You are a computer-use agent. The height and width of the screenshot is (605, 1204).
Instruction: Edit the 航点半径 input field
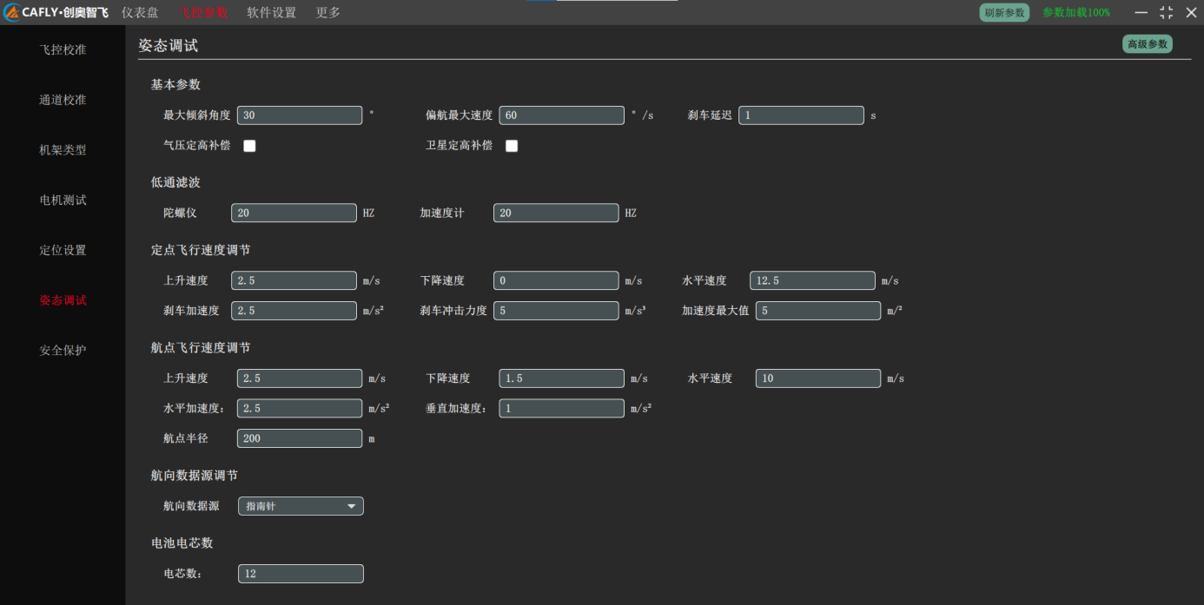[300, 438]
